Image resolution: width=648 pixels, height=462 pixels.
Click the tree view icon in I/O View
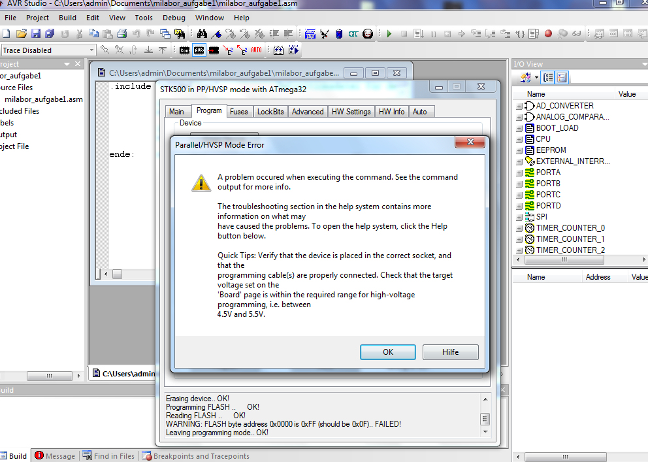[x=549, y=77]
